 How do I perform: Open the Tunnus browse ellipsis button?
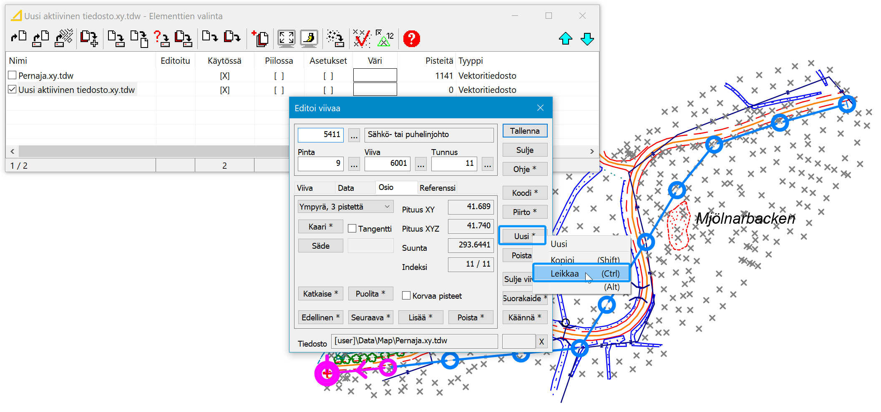[487, 164]
